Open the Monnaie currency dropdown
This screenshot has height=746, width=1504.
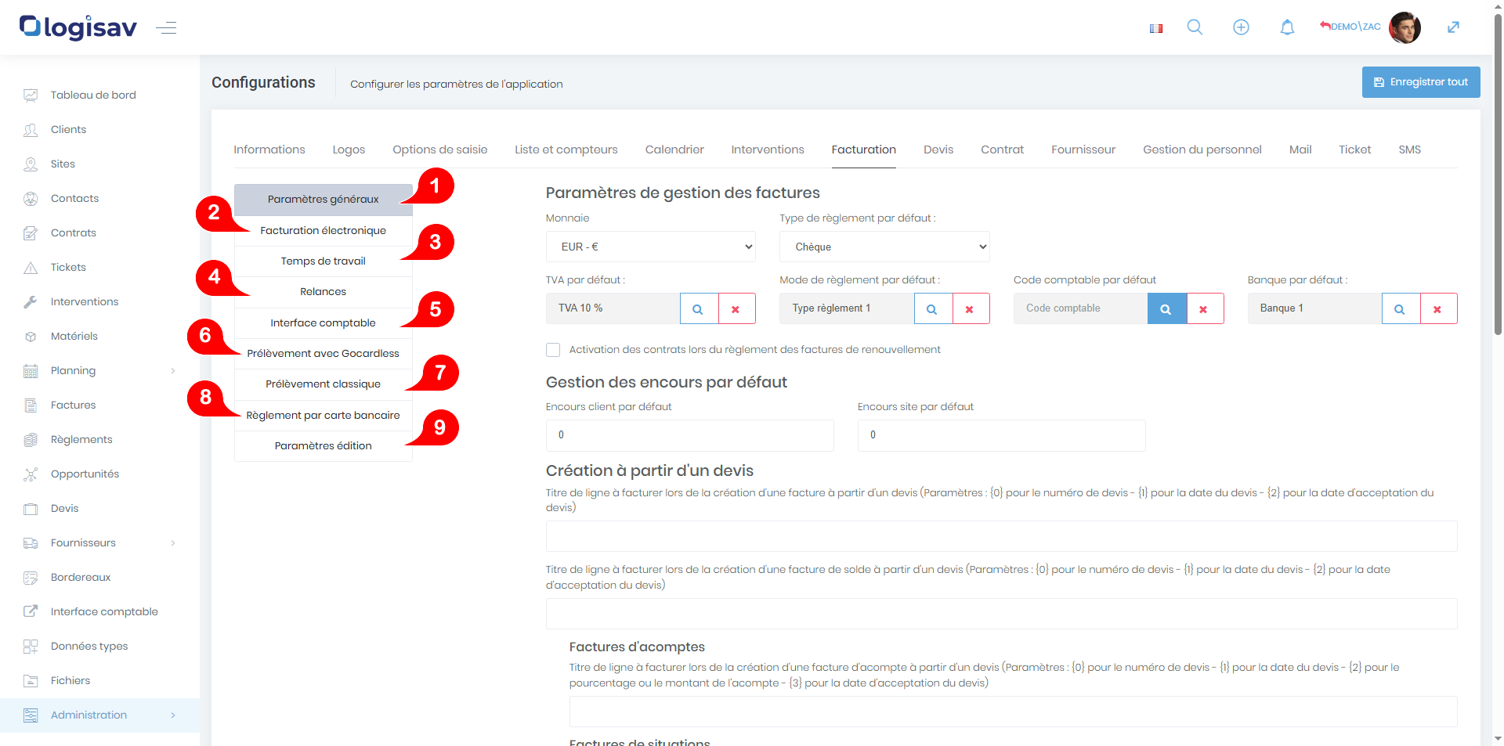tap(650, 247)
